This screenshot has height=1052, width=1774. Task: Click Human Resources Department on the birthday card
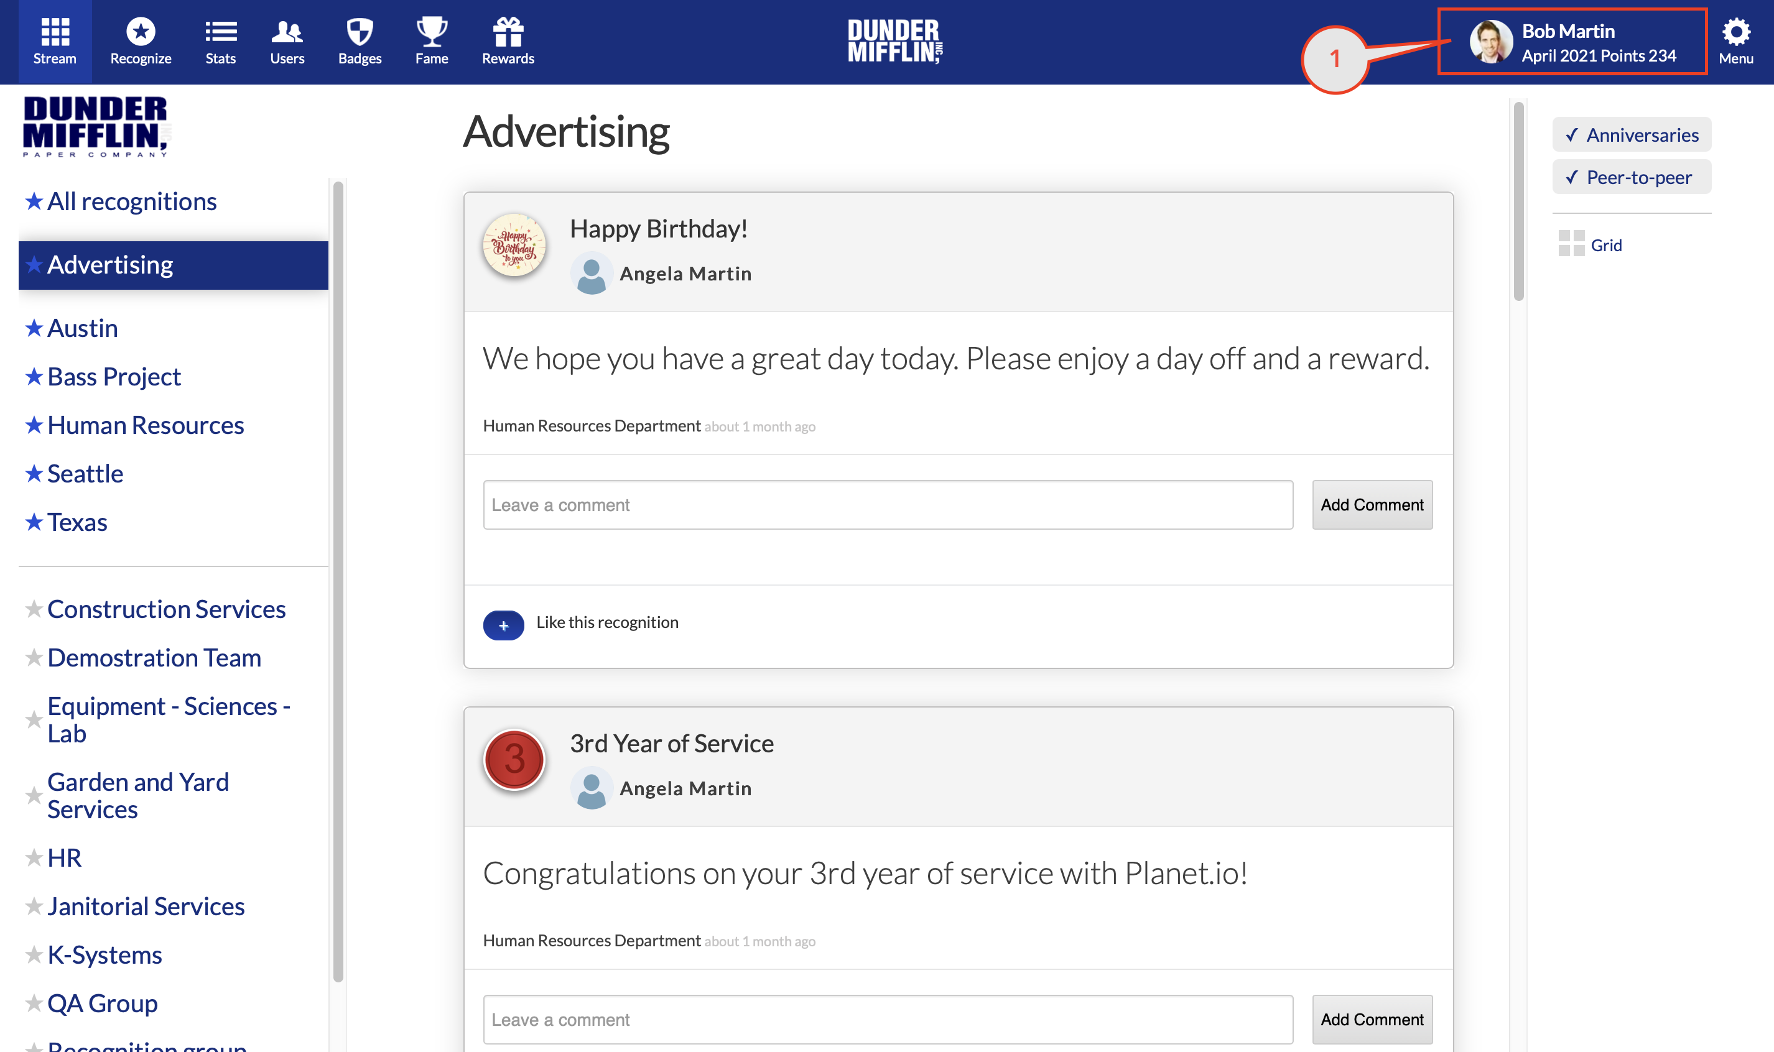pyautogui.click(x=592, y=426)
